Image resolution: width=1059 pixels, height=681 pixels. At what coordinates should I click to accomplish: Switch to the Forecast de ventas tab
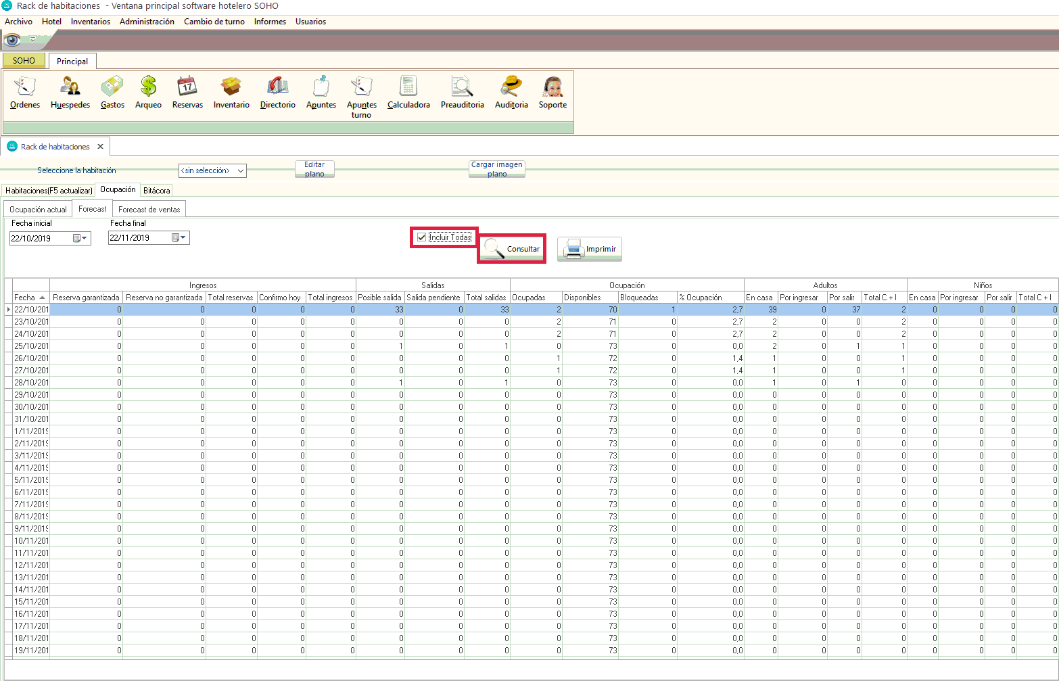coord(149,210)
